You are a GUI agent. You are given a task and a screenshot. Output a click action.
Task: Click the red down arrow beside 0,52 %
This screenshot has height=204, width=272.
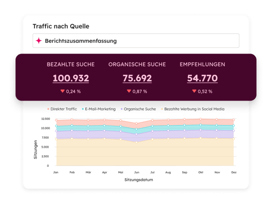point(194,91)
